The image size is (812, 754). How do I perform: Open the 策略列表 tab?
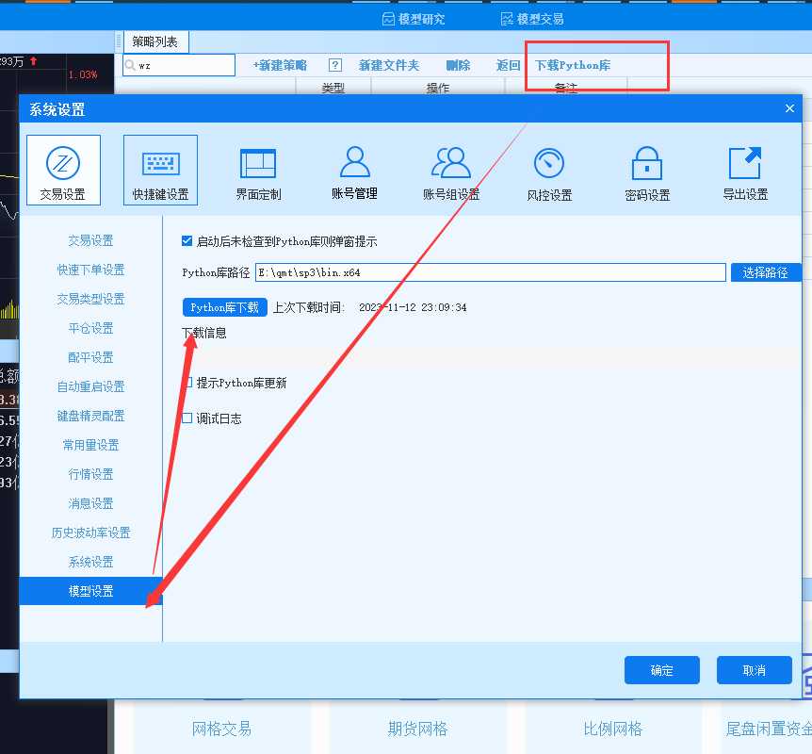tap(155, 41)
